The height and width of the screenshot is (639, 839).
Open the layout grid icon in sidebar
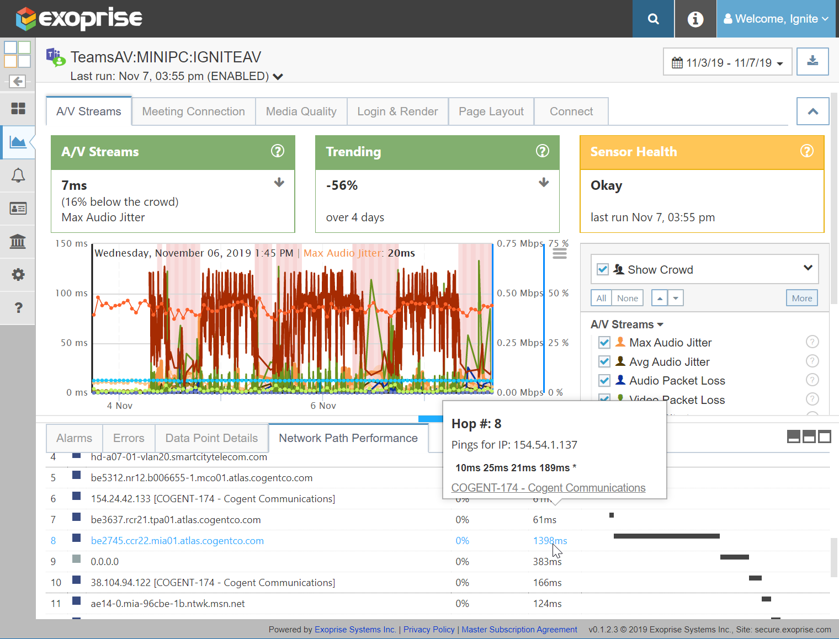click(18, 54)
